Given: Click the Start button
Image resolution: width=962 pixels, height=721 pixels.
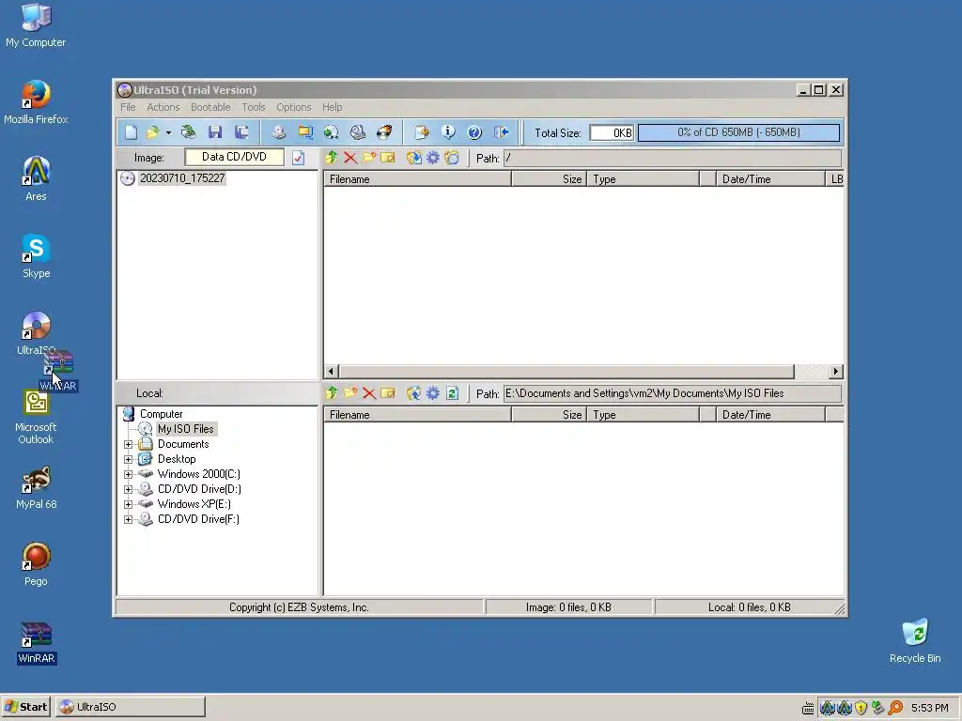Looking at the screenshot, I should click(x=26, y=707).
